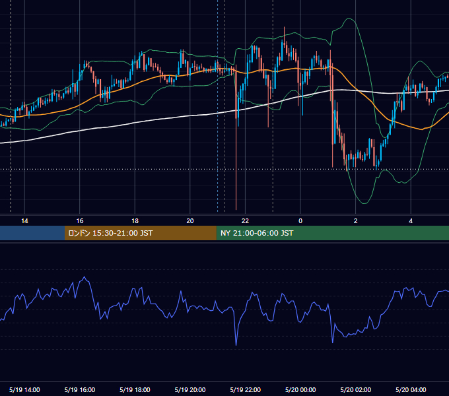Click the 5/20 04:00 indicator axis label
The width and height of the screenshot is (449, 396).
[x=411, y=389]
